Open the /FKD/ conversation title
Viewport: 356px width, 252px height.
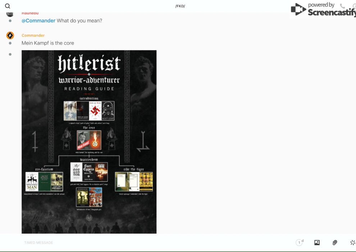point(180,6)
